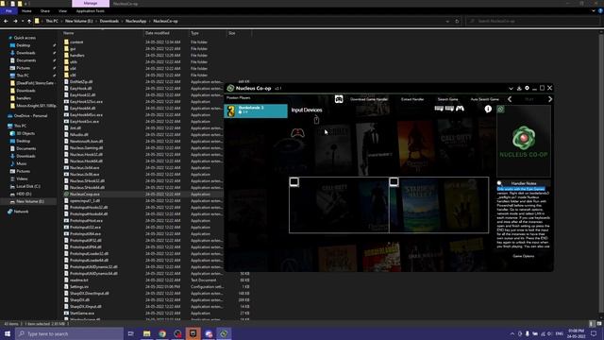Open File Explorer from taskbar
This screenshot has width=604, height=340.
coord(147,333)
